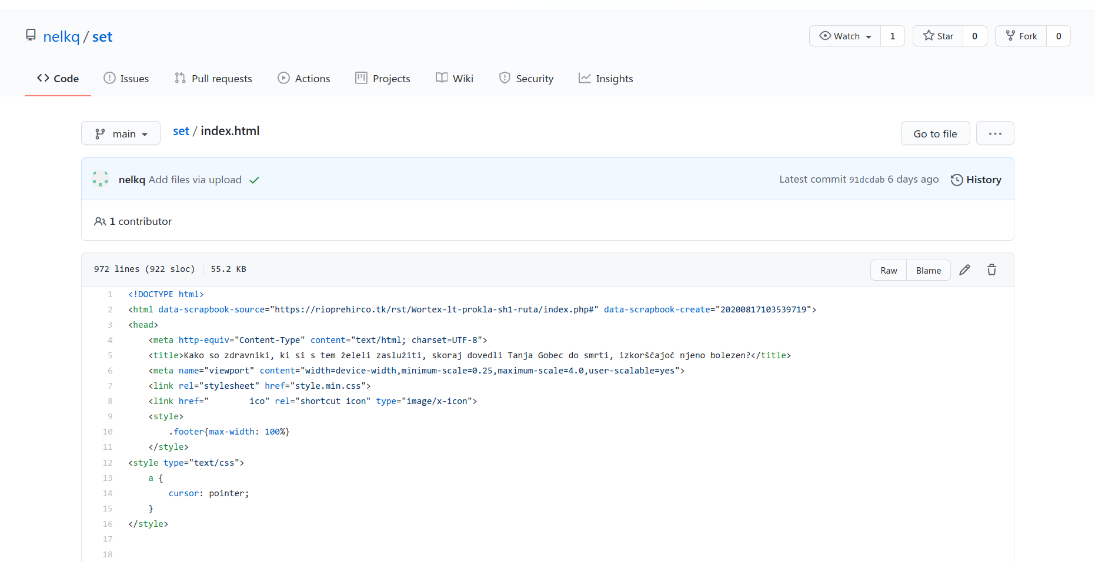Open the three-dots more options menu
The width and height of the screenshot is (1095, 562).
click(995, 133)
